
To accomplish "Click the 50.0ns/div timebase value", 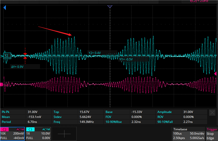I will click(197, 134).
